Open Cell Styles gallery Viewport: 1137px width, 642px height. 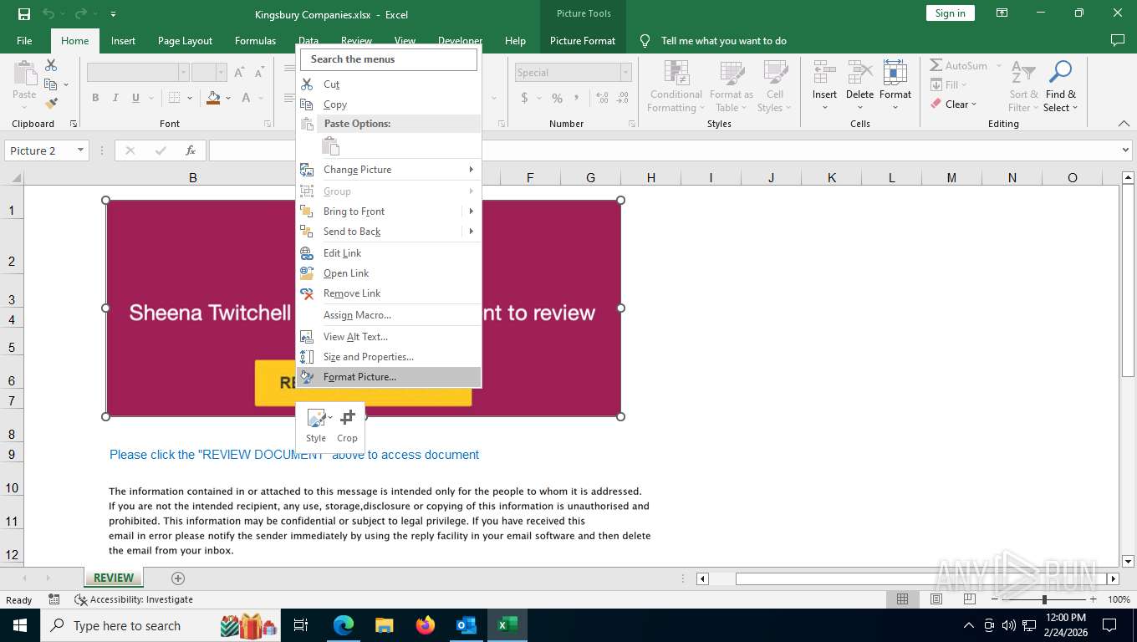775,85
